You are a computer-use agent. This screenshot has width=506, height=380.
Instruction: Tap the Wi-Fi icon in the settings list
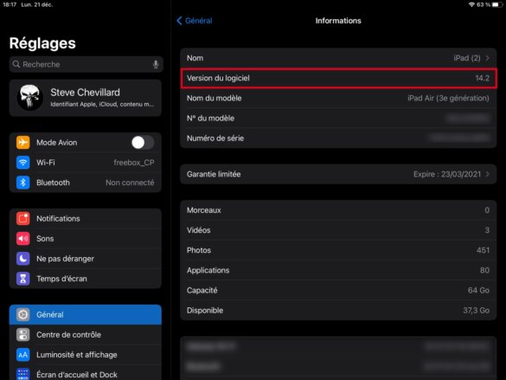point(22,163)
